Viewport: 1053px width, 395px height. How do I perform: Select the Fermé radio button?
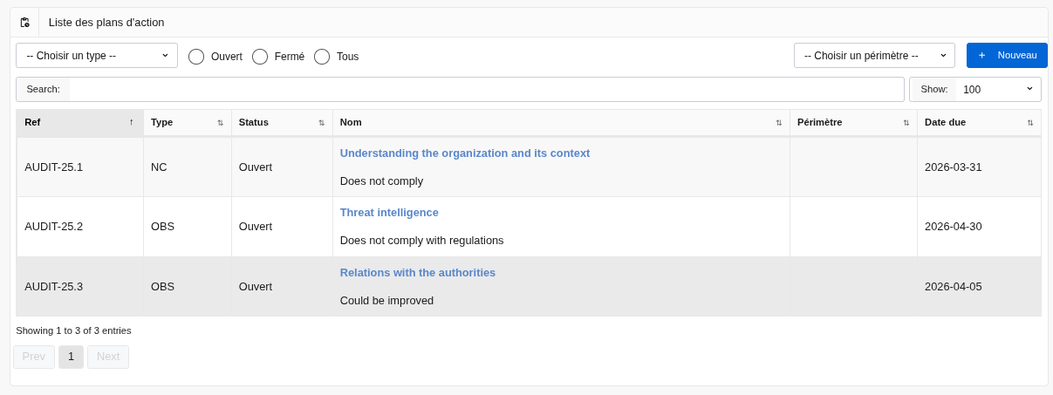(x=260, y=57)
